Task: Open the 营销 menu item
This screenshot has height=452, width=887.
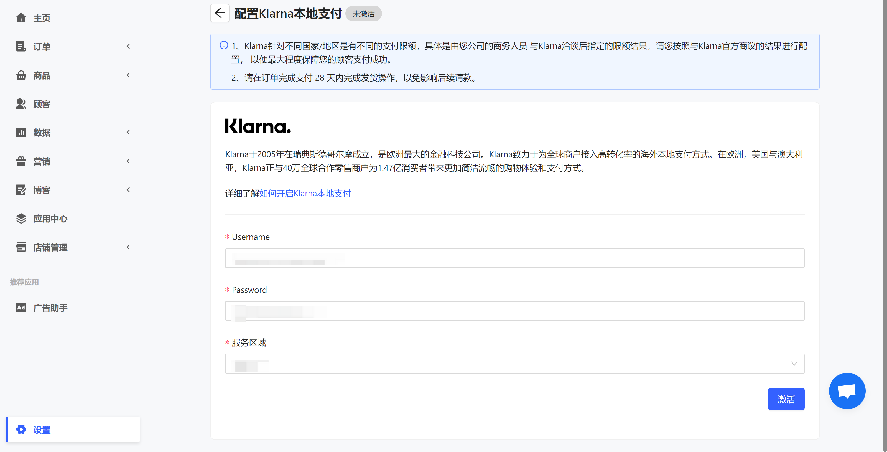Action: (42, 161)
